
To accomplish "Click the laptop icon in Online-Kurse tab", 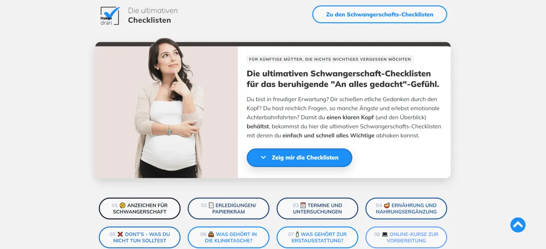I will point(385,234).
